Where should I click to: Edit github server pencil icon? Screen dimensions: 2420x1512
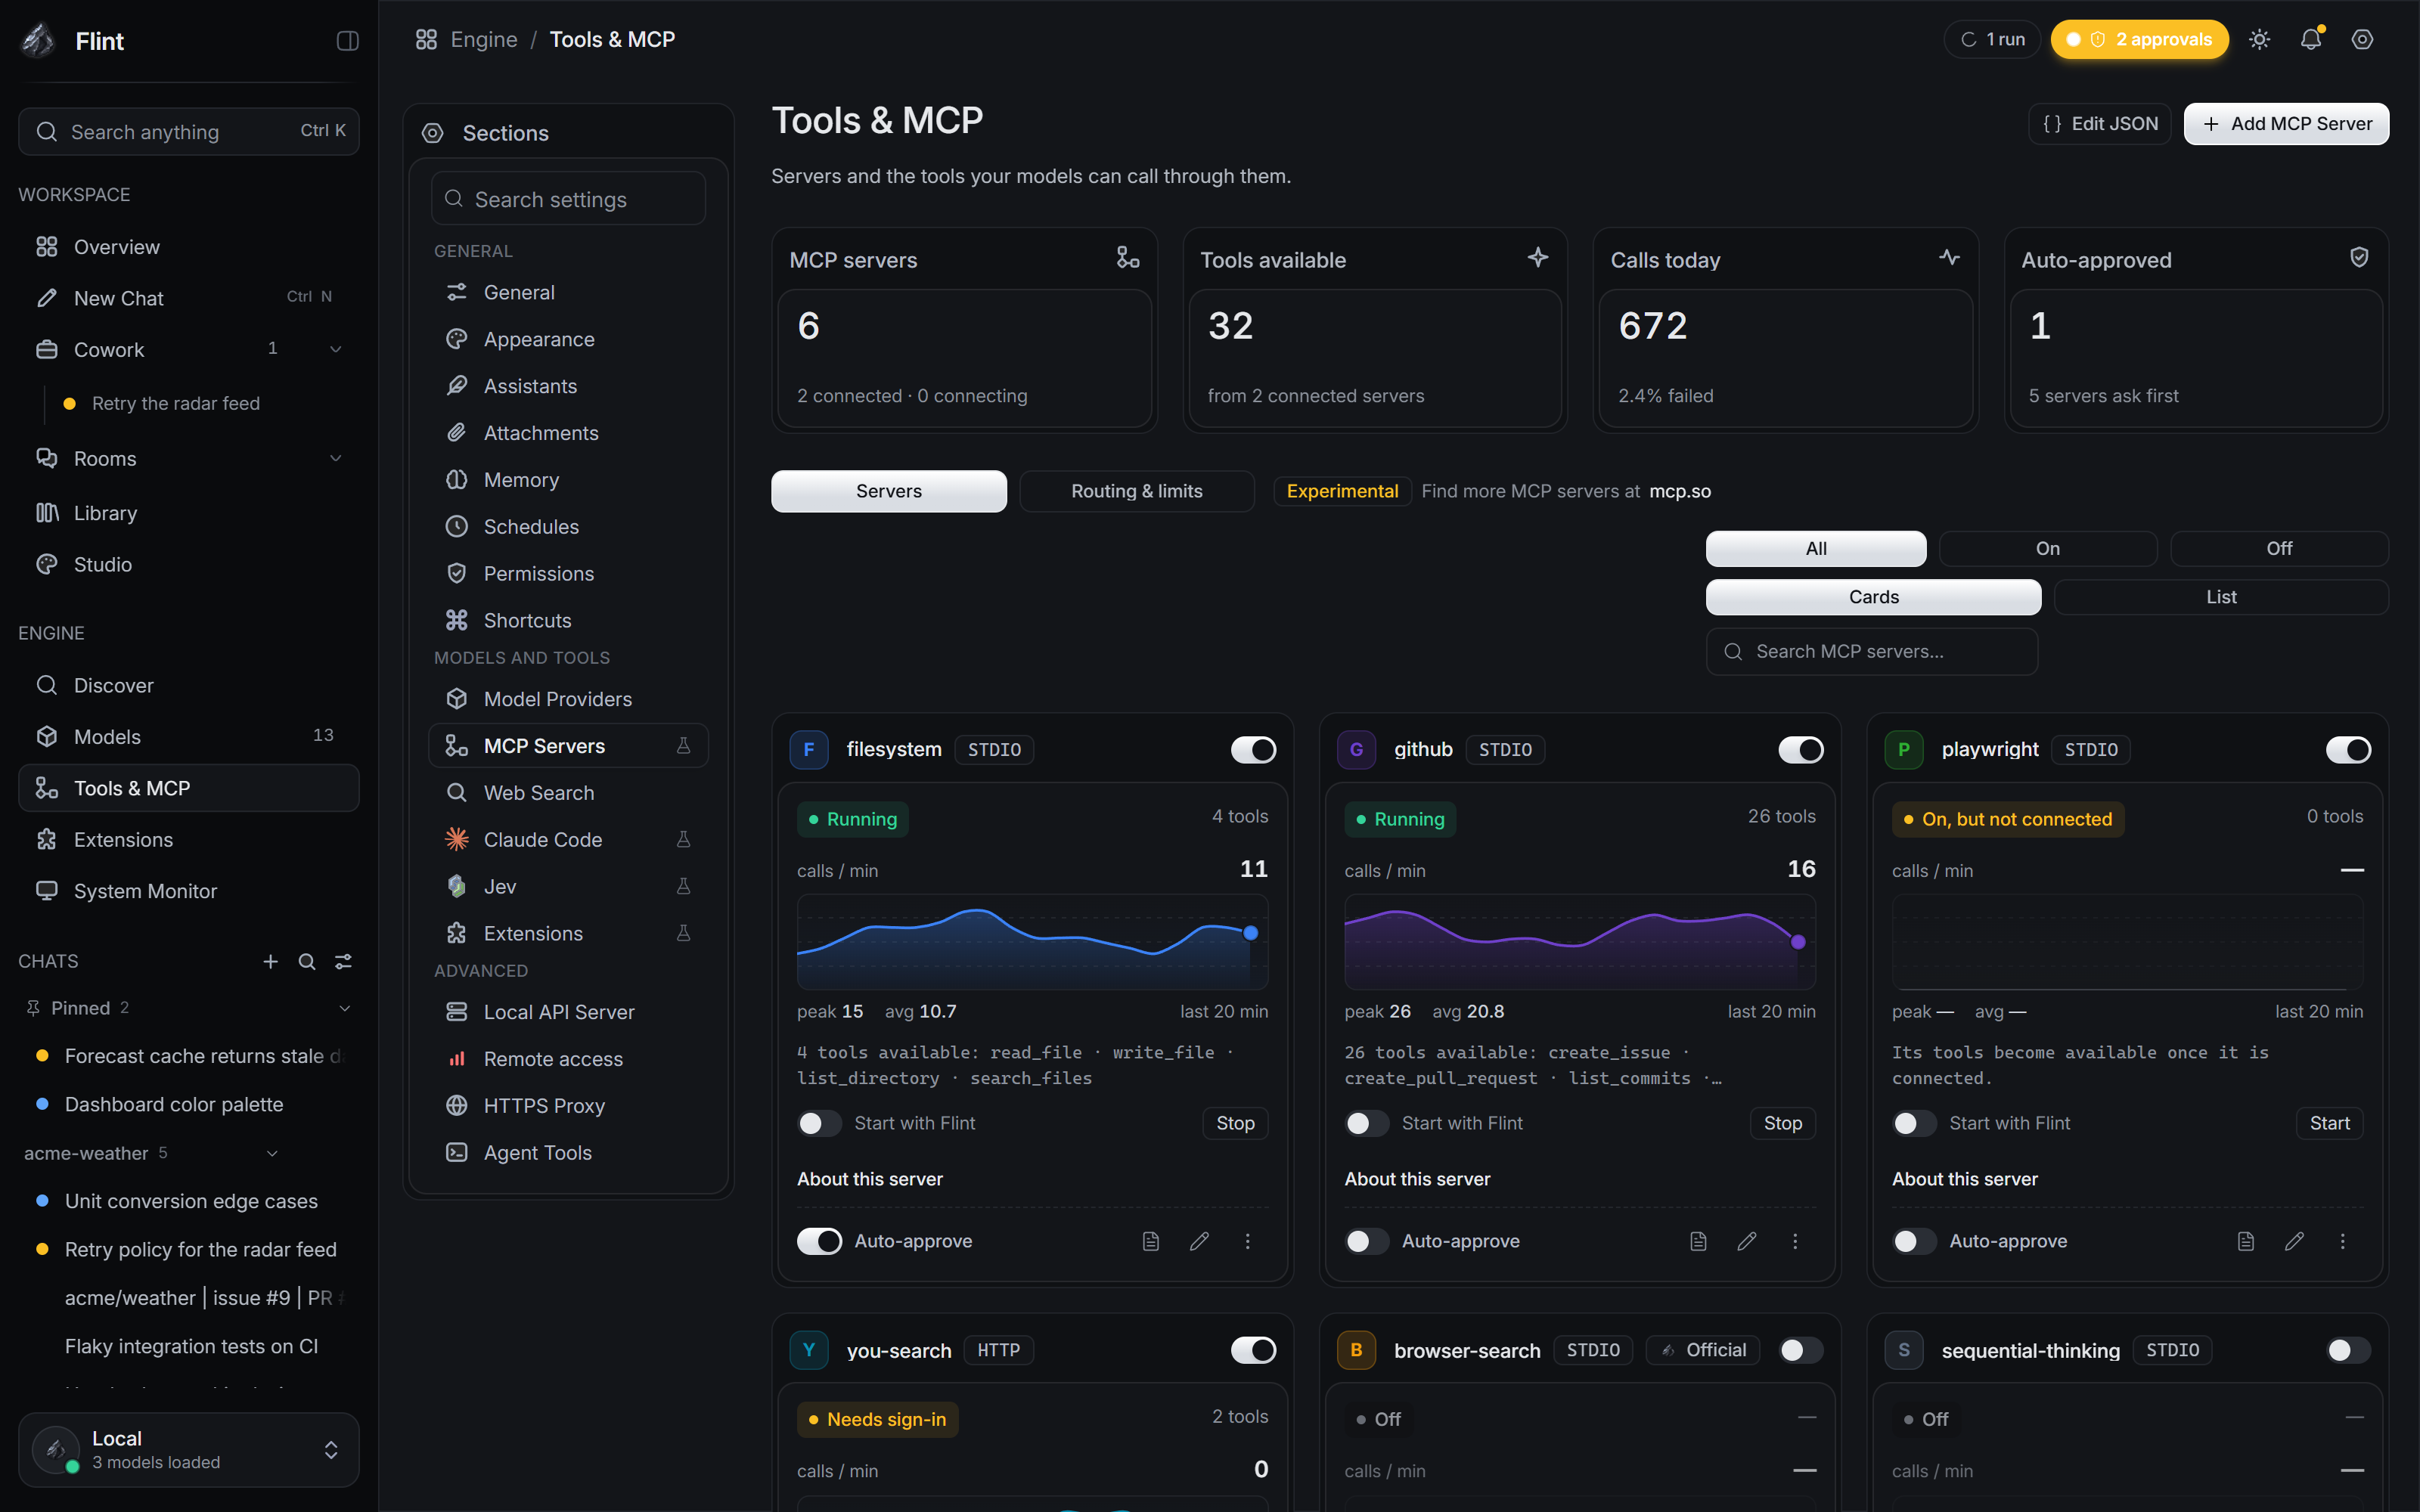coord(1747,1241)
